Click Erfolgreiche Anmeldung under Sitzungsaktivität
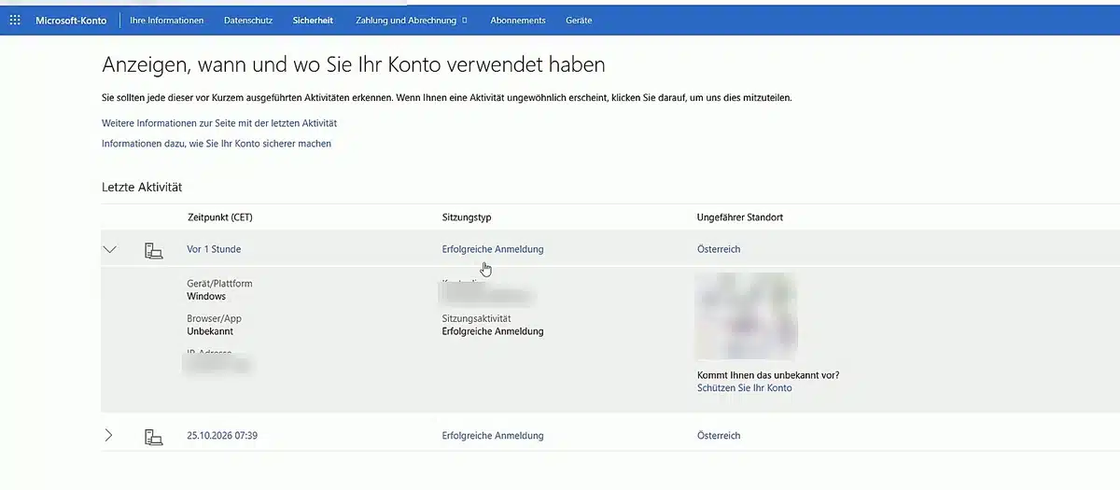Viewport: 1120px width, 490px height. pyautogui.click(x=493, y=331)
